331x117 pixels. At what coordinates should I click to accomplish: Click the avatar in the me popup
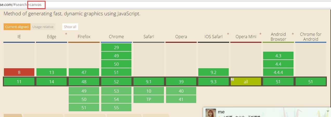click(211, 113)
